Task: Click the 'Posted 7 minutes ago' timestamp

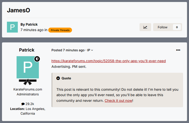Action: coord(68,50)
